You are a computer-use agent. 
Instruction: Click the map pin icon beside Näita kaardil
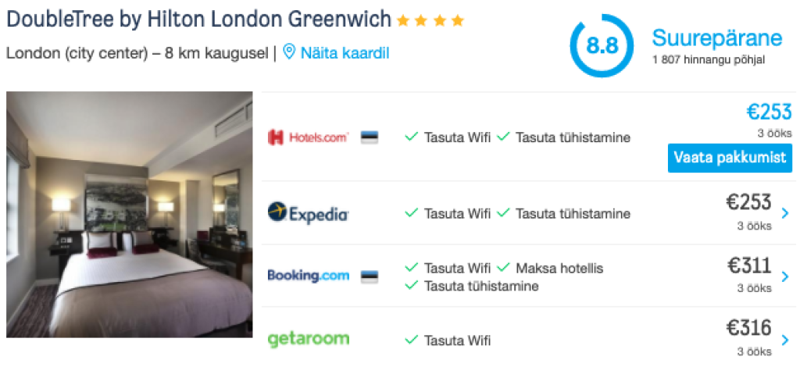pyautogui.click(x=289, y=52)
